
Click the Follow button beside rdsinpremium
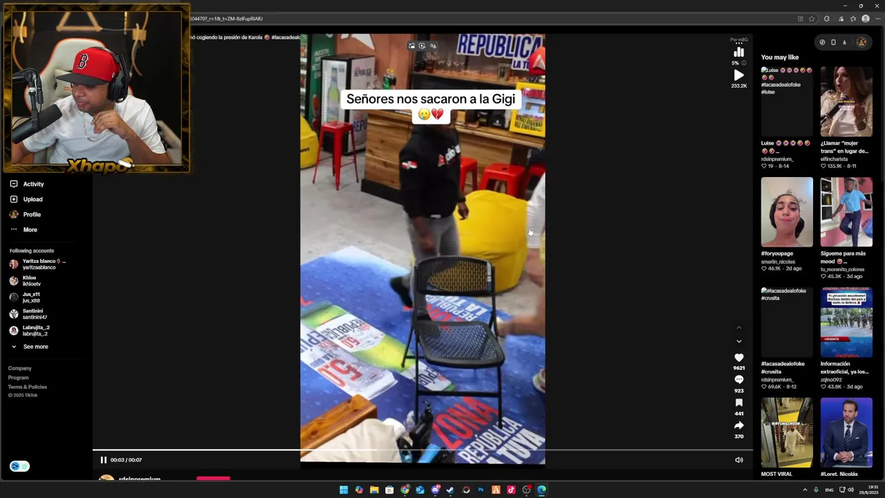[213, 478]
